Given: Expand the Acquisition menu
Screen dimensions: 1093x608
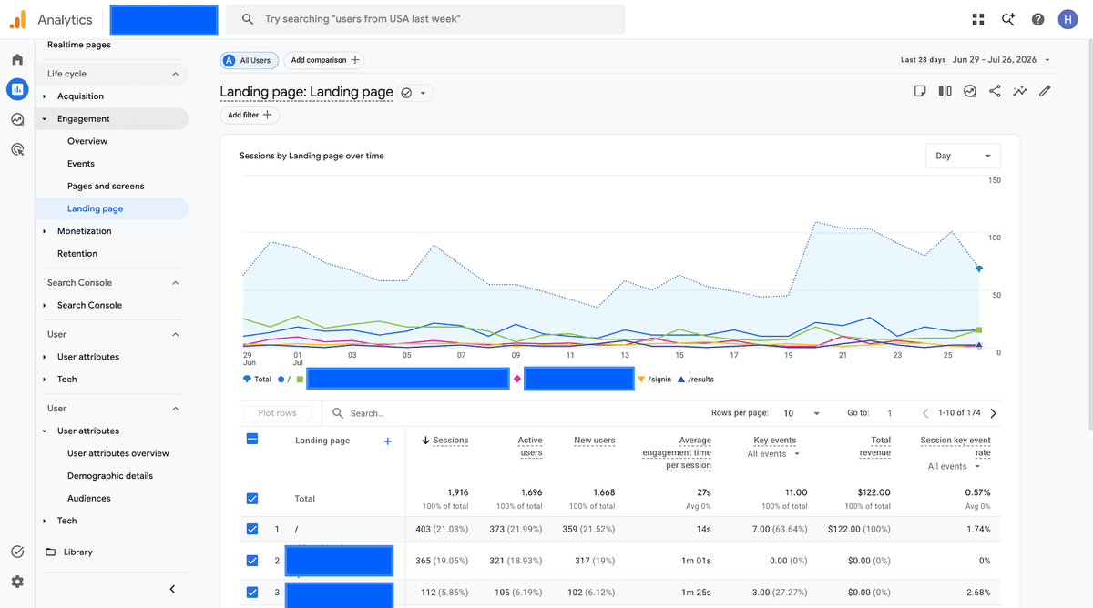Looking at the screenshot, I should [x=45, y=96].
